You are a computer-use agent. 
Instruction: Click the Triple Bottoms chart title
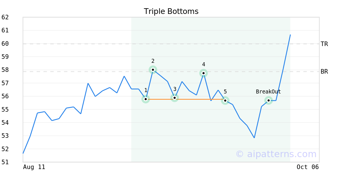[x=171, y=11]
